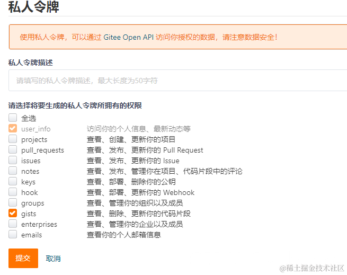This screenshot has width=347, height=275.
Task: Select the text '查看、发布、管理你在项目、代码片段中的评论'
Action: click(x=164, y=171)
